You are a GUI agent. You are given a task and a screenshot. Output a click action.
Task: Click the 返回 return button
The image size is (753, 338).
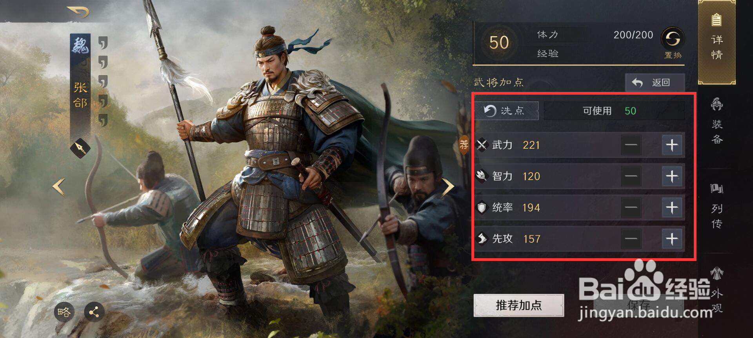coord(655,83)
